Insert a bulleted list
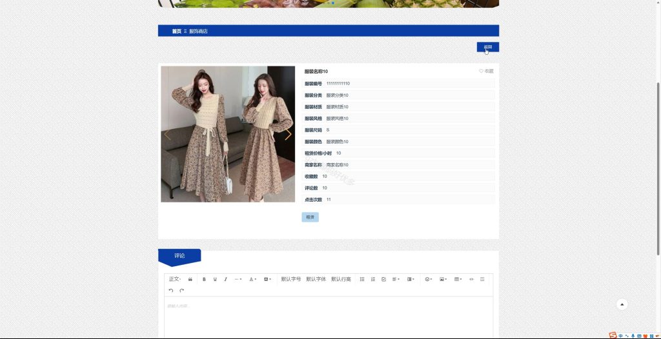 pos(362,279)
